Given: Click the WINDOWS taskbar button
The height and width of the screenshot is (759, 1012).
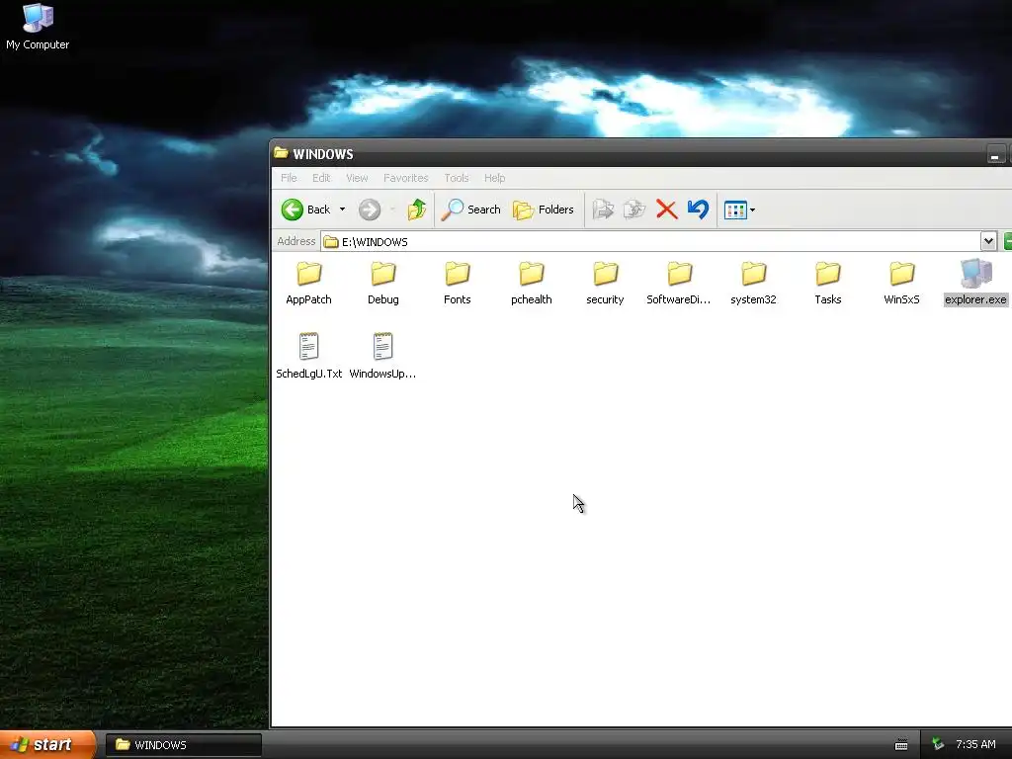Looking at the screenshot, I should (x=183, y=745).
